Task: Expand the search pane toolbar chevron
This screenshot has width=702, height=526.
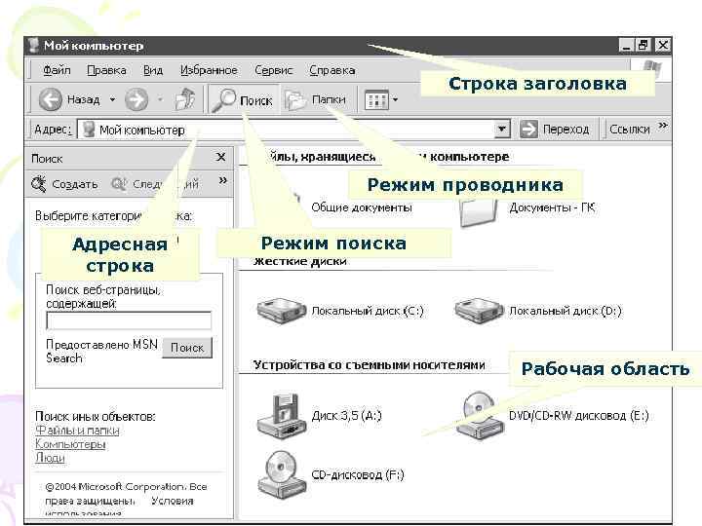Action: (223, 181)
